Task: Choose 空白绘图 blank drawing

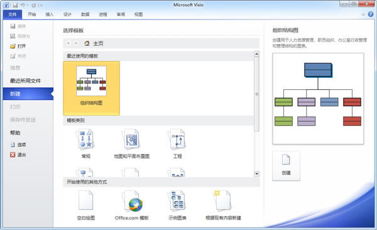Action: [86, 205]
